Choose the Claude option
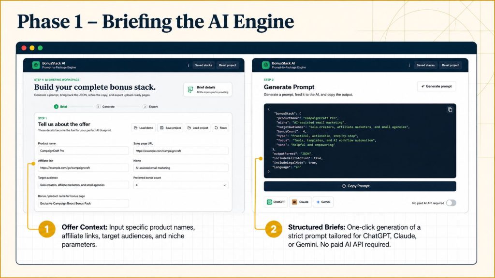 click(x=300, y=202)
